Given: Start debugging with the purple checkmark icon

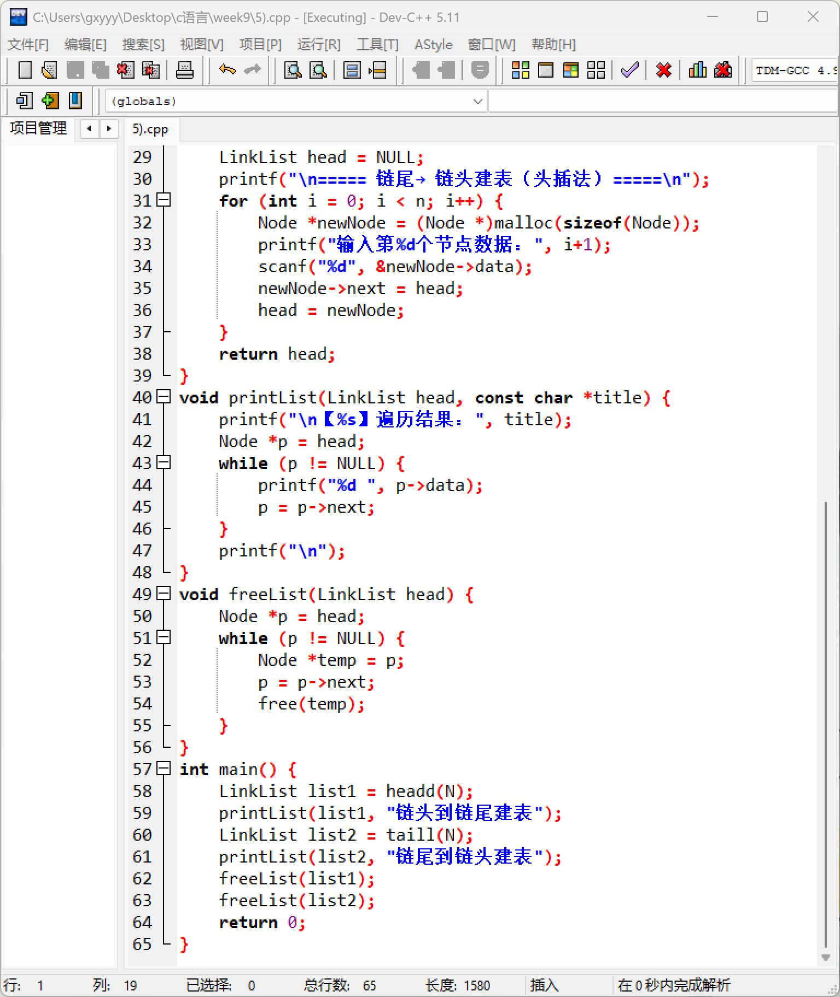Looking at the screenshot, I should [630, 70].
